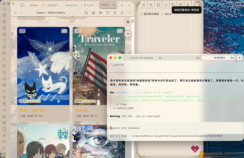The image size is (244, 158).
Task: Toggle reading view with the eye icon
Action: [x=100, y=13]
